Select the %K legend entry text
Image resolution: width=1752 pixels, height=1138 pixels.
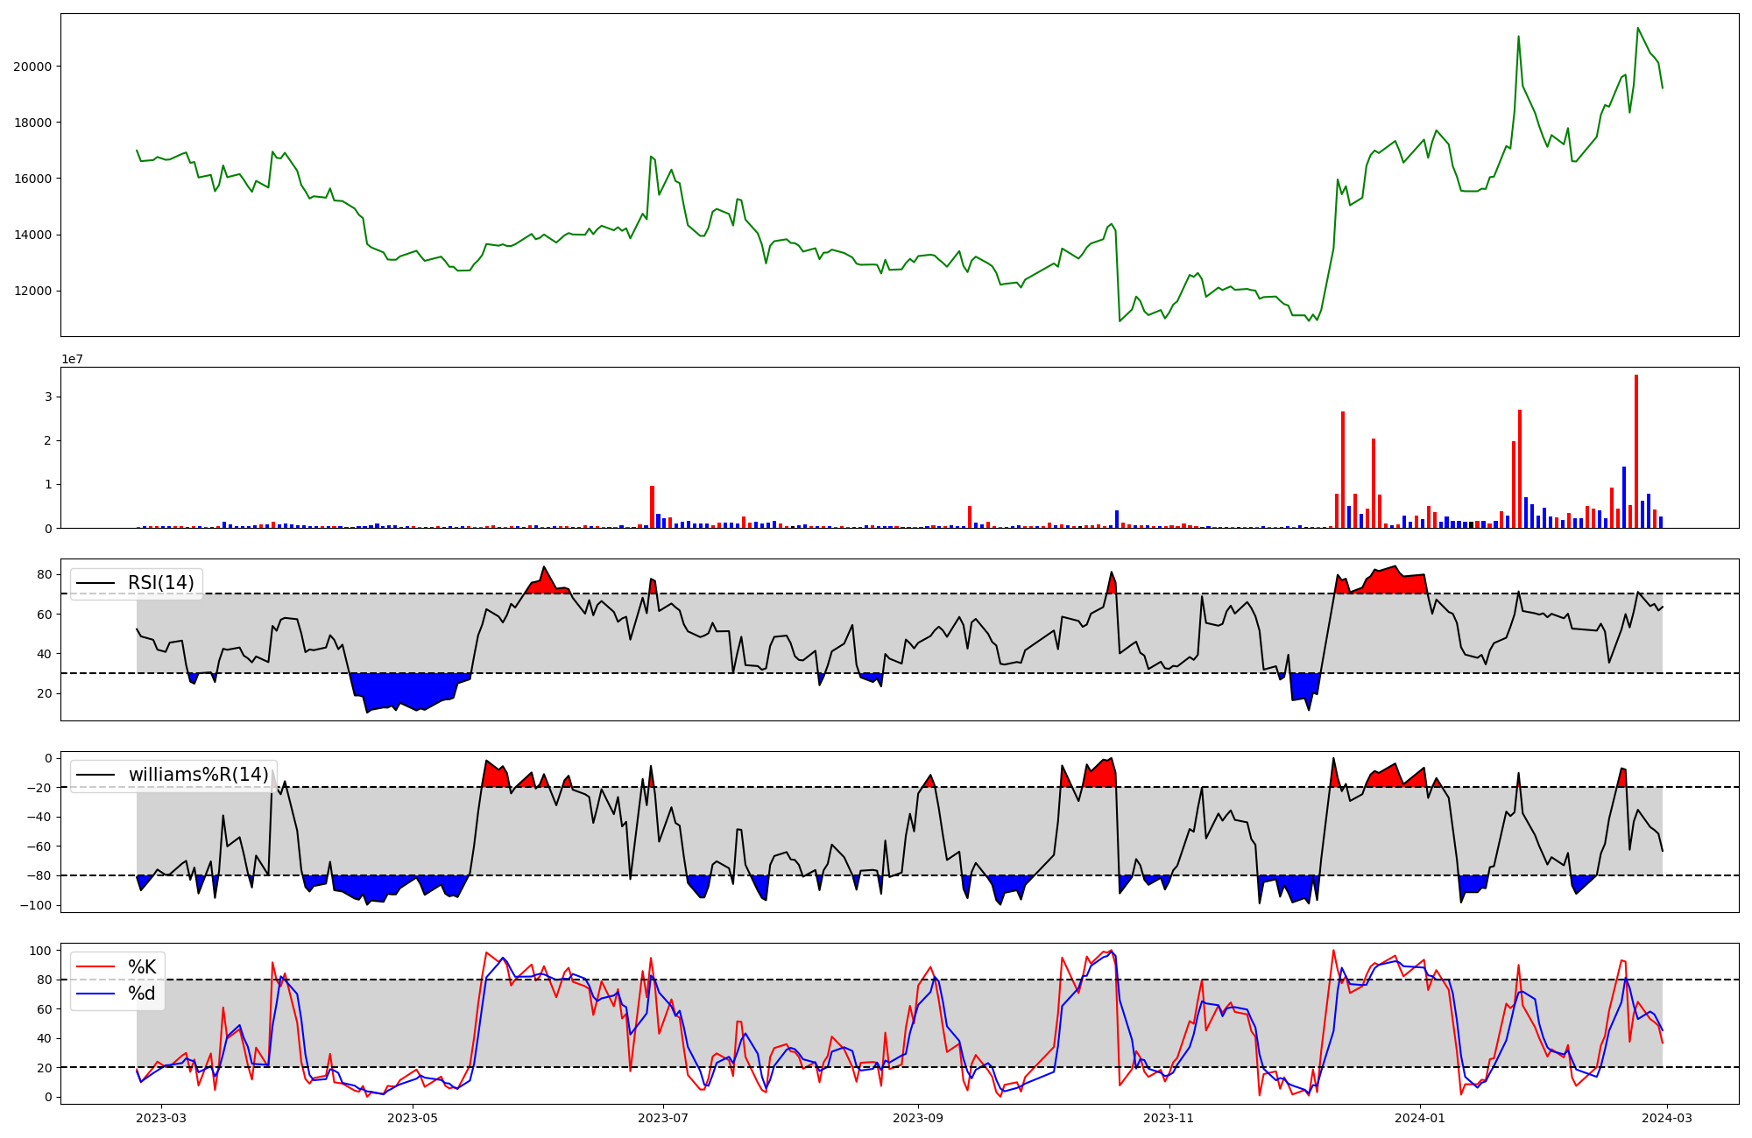click(x=142, y=967)
